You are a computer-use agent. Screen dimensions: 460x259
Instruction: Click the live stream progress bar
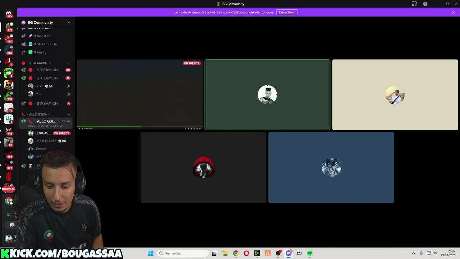140,126
